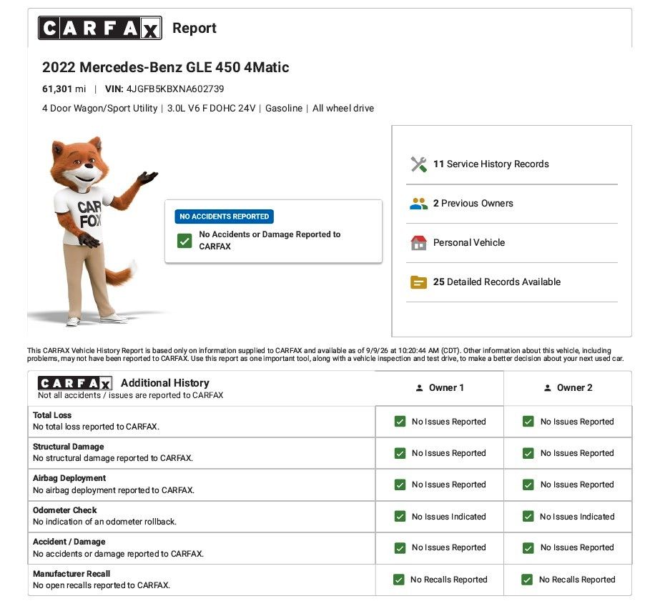Click Owner 2's green check for Odometer Check
The height and width of the screenshot is (601, 655).
(528, 516)
